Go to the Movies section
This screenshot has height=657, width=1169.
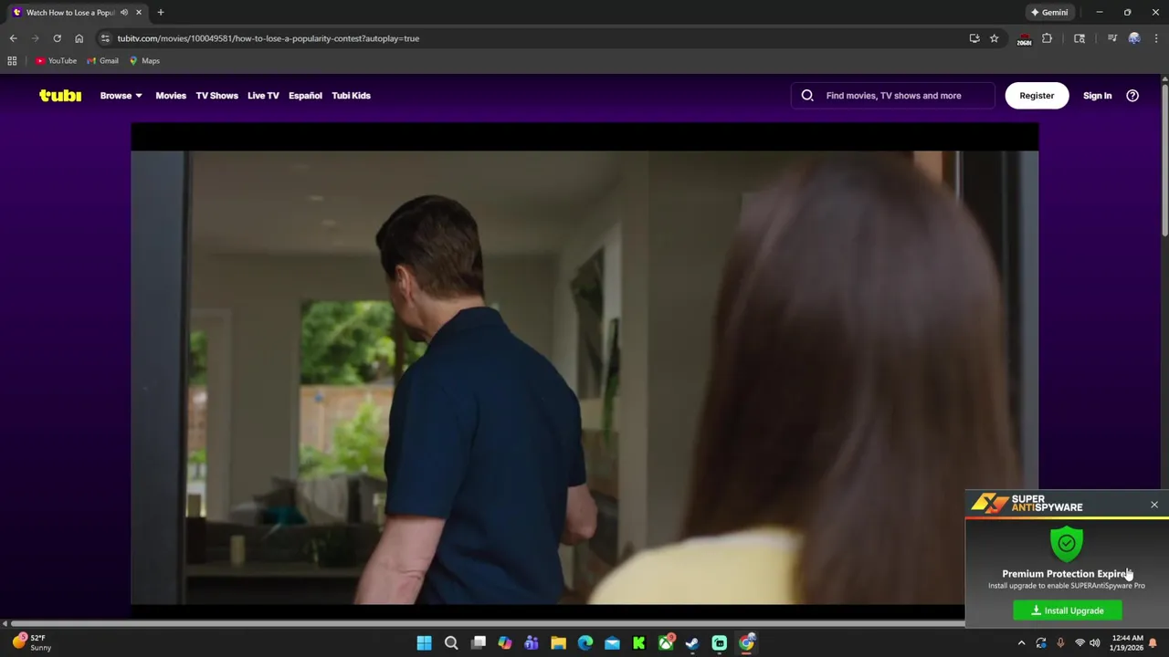171,95
